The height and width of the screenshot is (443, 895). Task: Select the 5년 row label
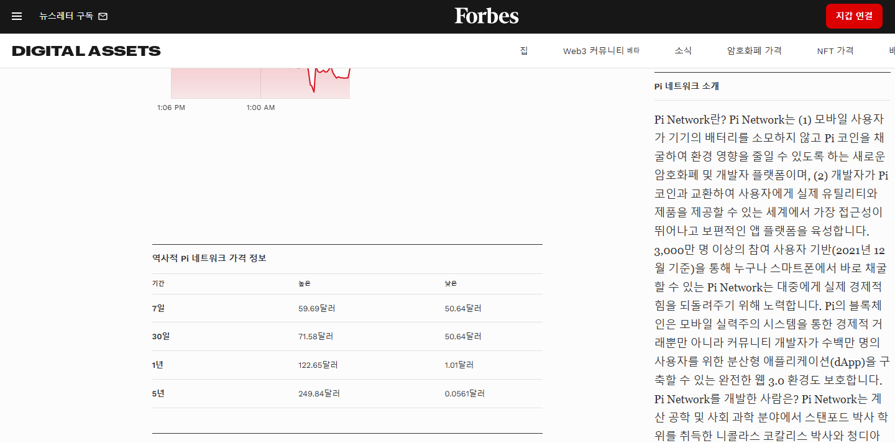click(x=158, y=393)
